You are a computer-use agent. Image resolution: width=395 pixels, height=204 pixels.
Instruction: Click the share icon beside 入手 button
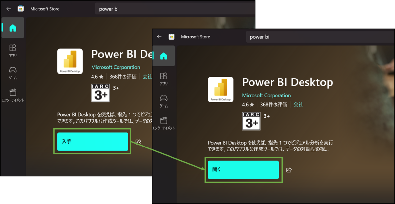point(138,142)
